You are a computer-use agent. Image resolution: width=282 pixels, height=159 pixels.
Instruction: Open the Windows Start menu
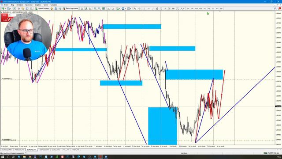pyautogui.click(x=3, y=157)
